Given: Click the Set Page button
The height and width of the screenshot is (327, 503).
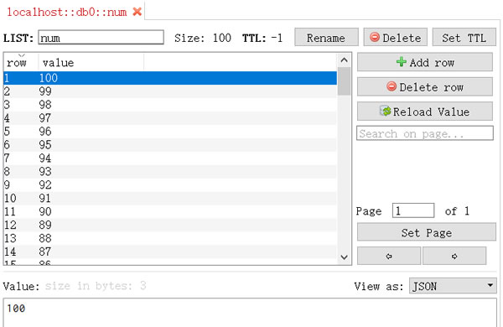Looking at the screenshot, I should click(x=427, y=232).
